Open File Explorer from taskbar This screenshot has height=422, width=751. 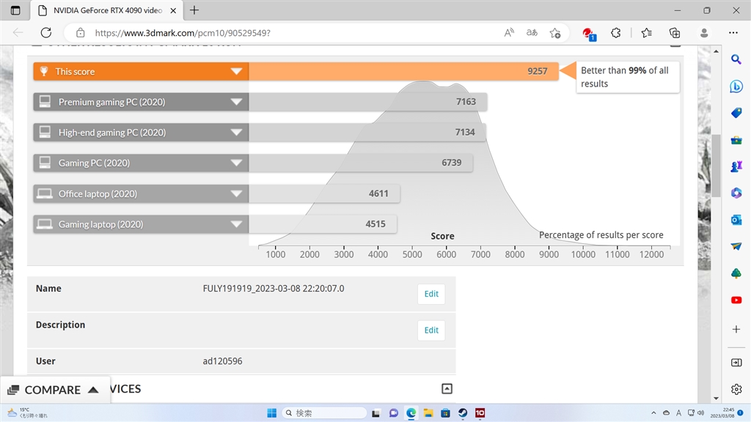point(428,413)
